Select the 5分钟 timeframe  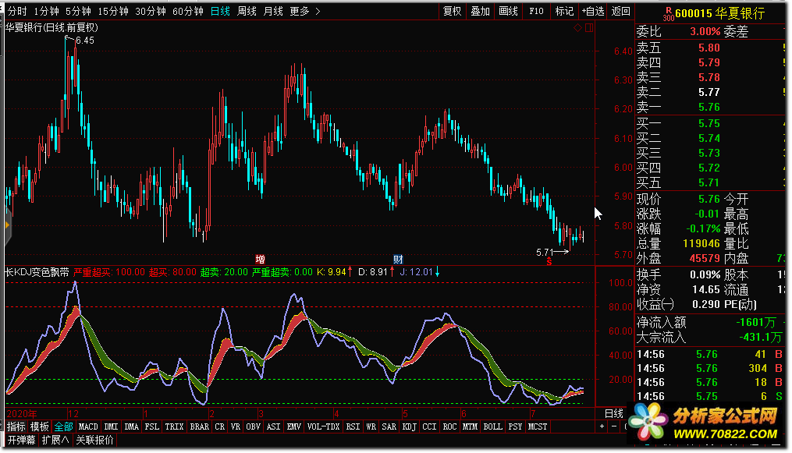click(x=78, y=11)
